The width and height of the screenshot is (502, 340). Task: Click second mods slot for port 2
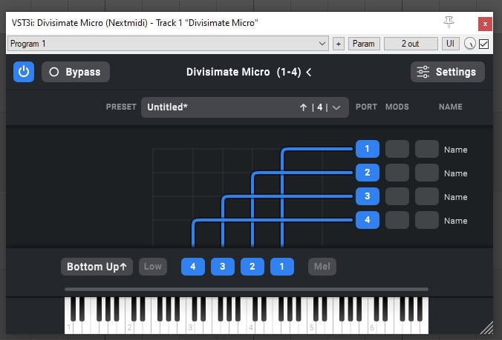click(427, 173)
